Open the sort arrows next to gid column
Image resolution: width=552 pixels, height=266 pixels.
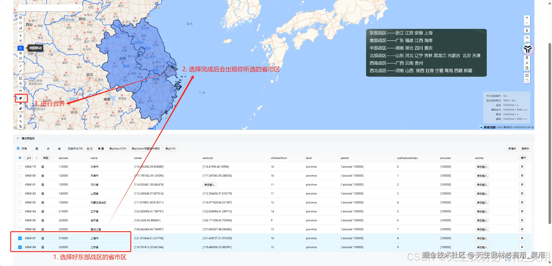click(x=36, y=158)
